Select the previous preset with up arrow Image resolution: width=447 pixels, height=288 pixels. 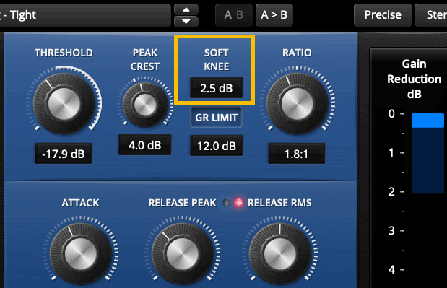(186, 9)
